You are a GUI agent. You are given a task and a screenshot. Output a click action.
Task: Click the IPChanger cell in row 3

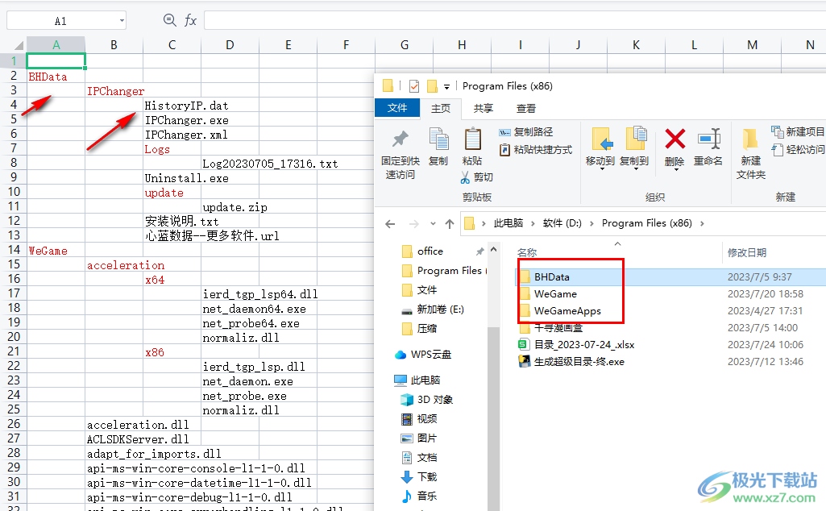(x=114, y=90)
